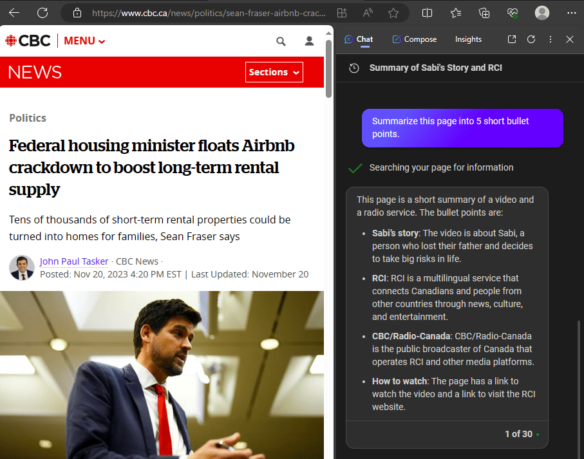The height and width of the screenshot is (459, 584).
Task: Open Copilot chat history clock icon
Action: 354,68
